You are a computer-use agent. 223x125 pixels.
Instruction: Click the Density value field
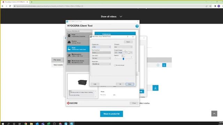tap(123, 56)
